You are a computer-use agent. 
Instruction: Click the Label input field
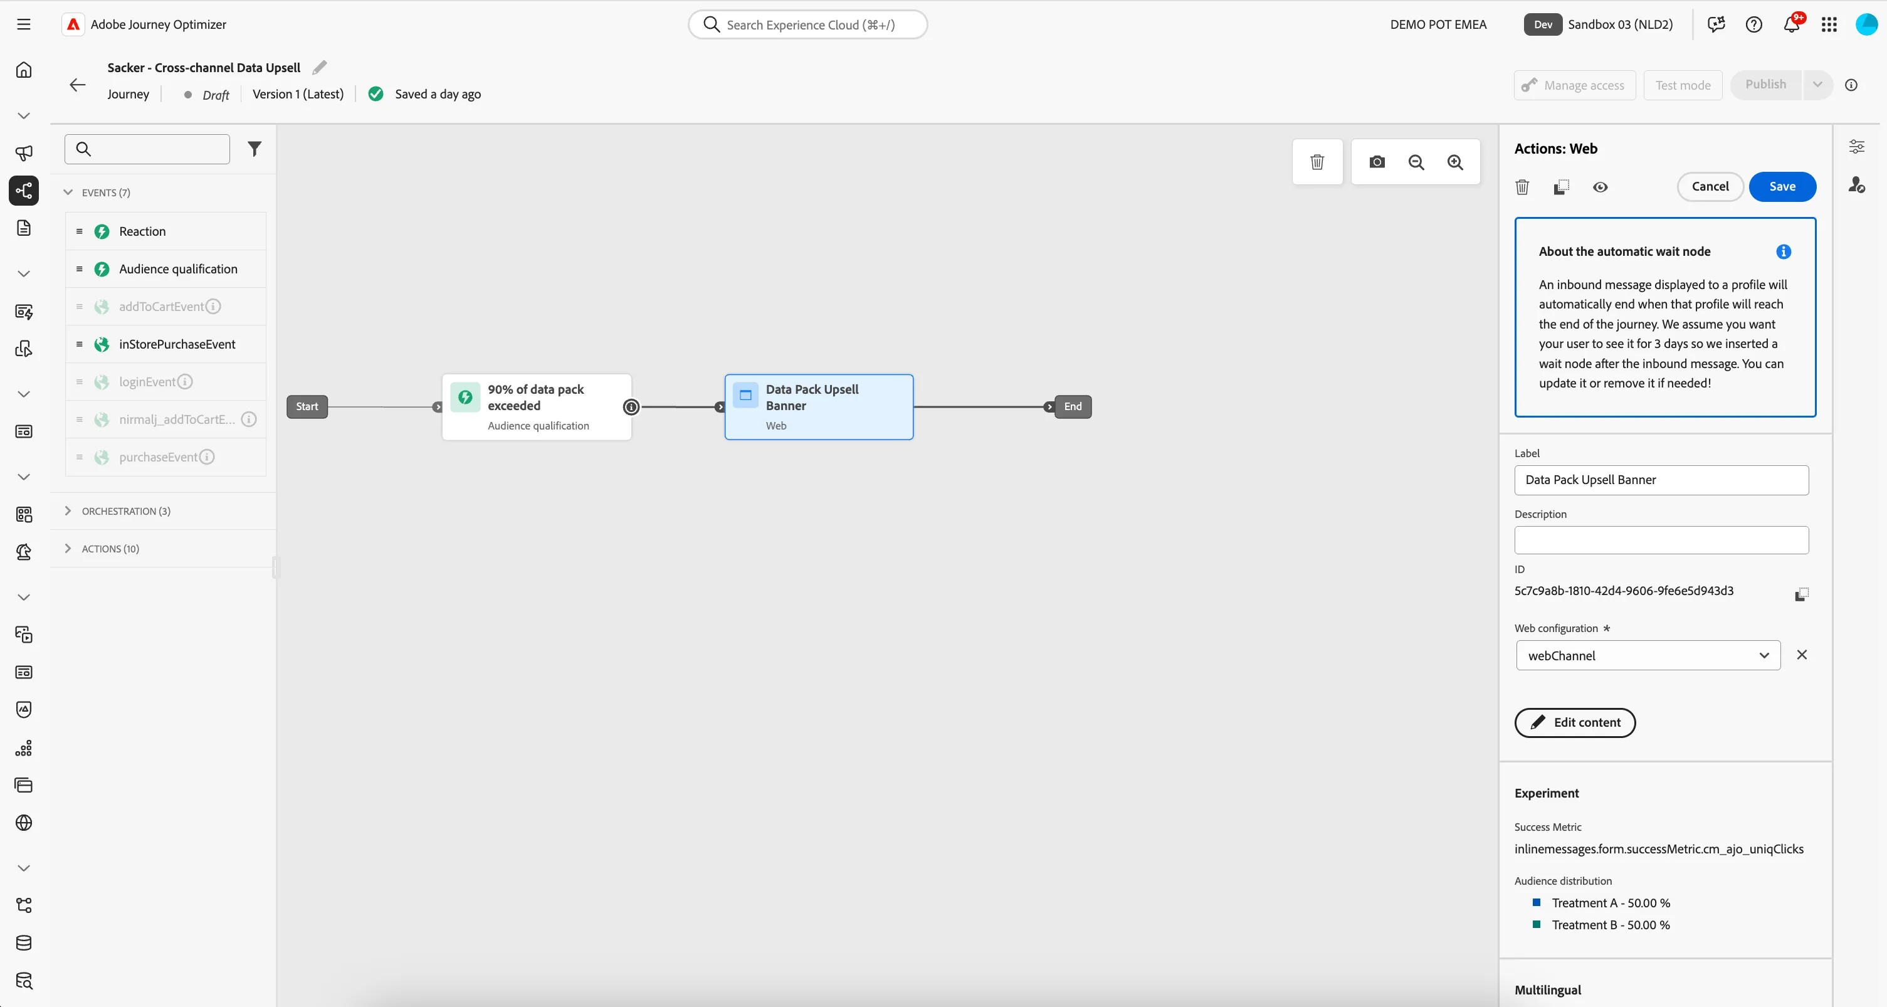1661,480
